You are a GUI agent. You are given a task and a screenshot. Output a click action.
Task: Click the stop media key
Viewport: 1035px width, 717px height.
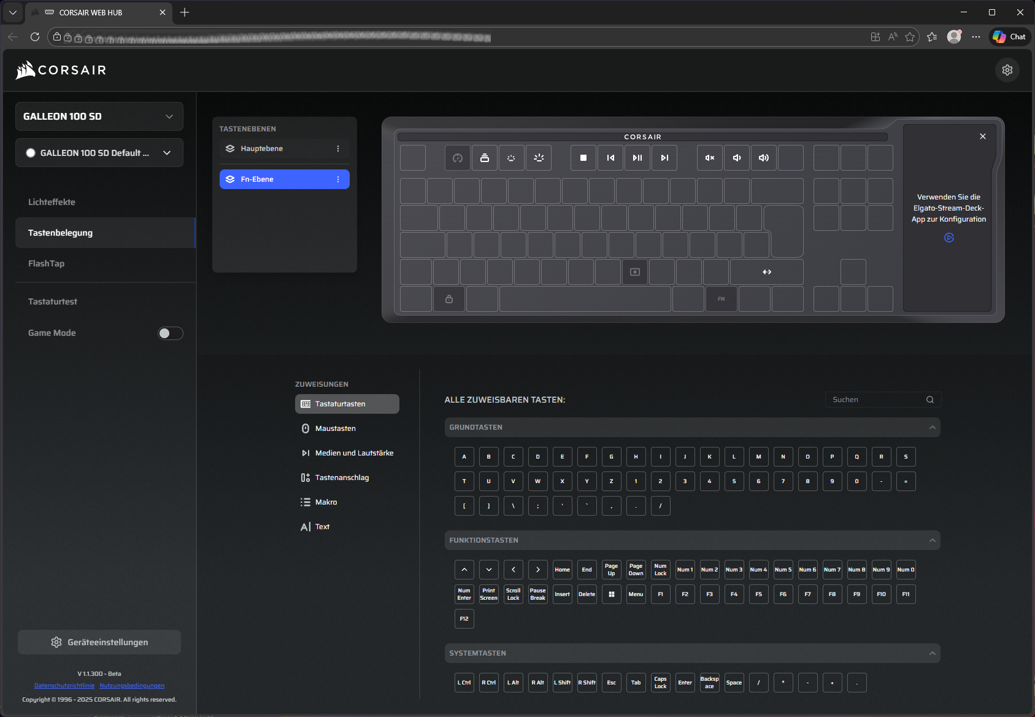coord(583,158)
